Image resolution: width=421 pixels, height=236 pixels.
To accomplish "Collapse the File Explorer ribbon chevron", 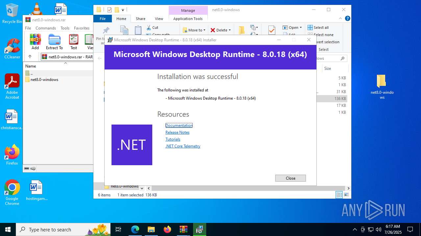I will [x=341, y=19].
